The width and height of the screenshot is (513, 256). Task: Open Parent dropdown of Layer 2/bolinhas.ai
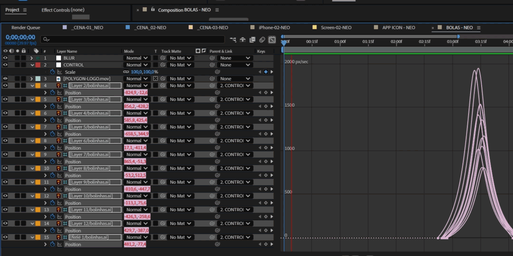[235, 85]
